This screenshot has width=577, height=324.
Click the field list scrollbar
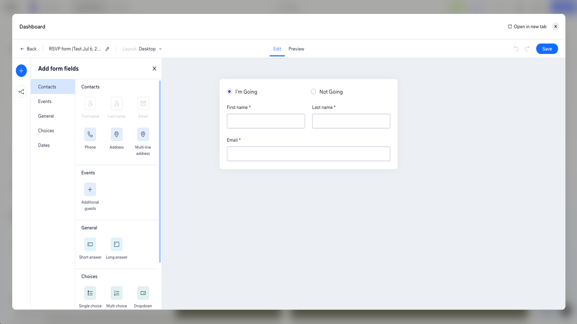(160, 171)
